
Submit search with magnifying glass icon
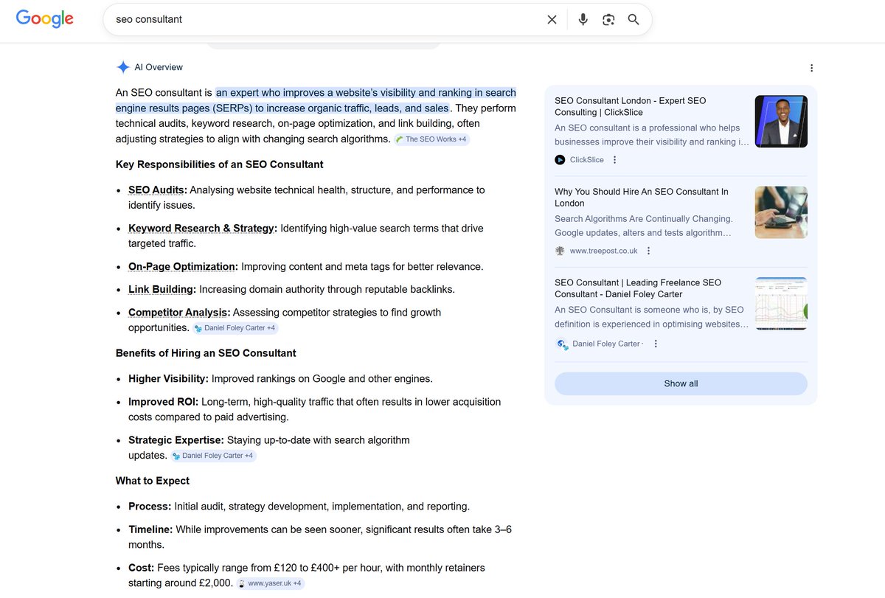634,20
